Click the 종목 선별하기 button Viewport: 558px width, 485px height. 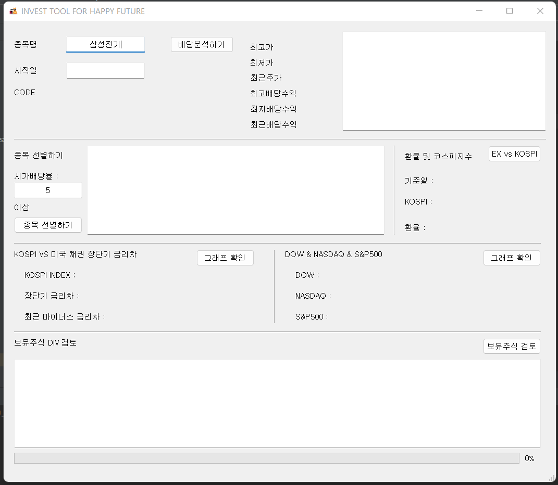[48, 225]
